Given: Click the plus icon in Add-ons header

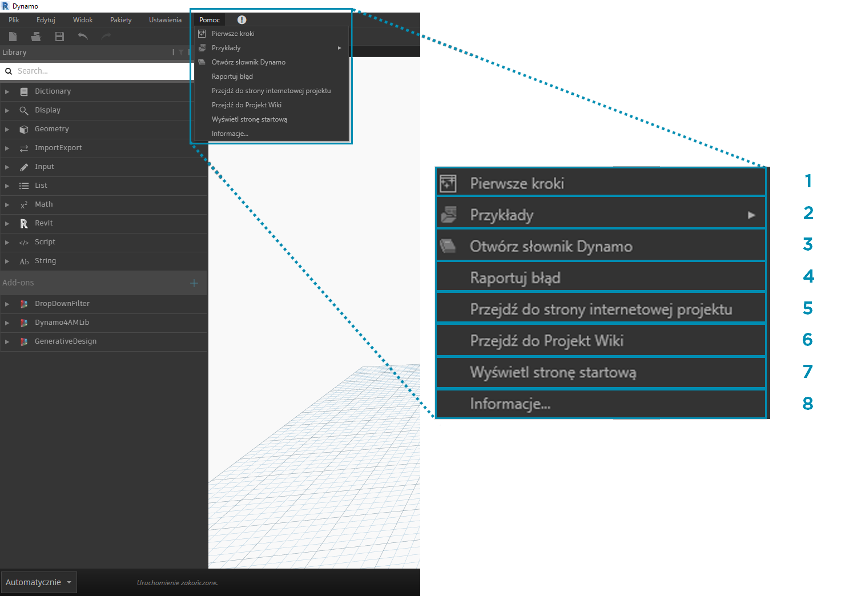Looking at the screenshot, I should tap(194, 283).
